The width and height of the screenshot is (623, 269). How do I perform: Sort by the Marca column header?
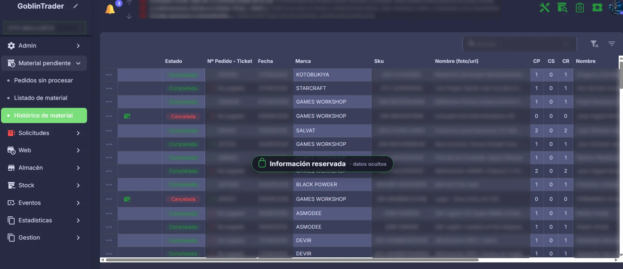[303, 61]
